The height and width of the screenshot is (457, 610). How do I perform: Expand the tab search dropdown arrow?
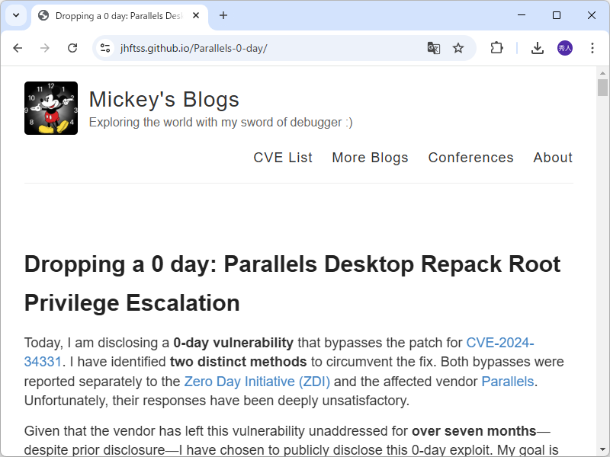(x=16, y=15)
